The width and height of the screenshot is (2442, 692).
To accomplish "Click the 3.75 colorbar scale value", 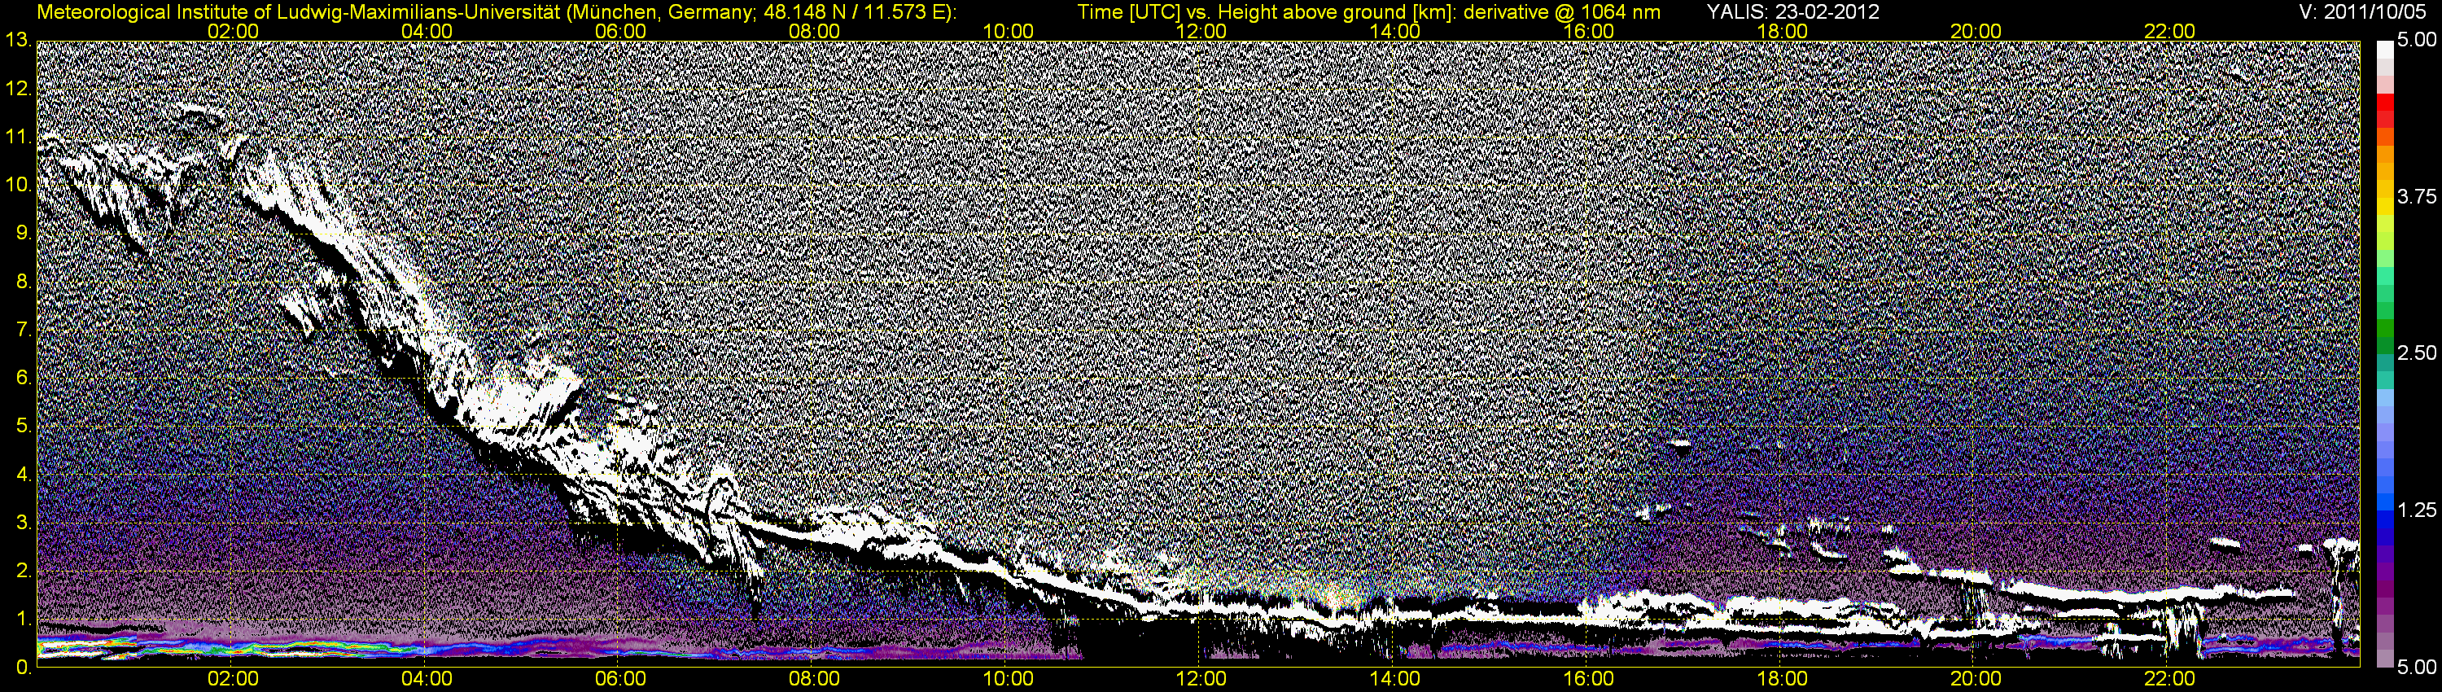I will [x=2417, y=196].
